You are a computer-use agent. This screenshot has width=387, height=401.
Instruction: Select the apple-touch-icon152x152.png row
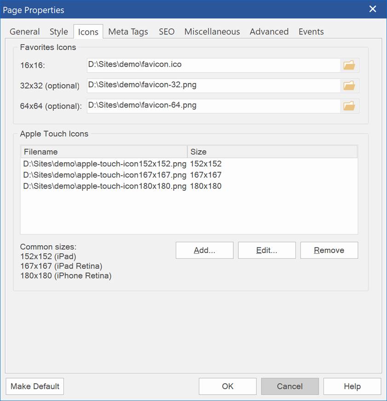[x=189, y=164]
